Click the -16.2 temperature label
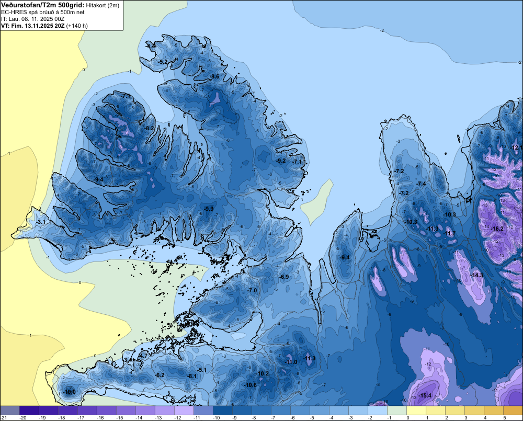523x421 pixels. (x=497, y=229)
